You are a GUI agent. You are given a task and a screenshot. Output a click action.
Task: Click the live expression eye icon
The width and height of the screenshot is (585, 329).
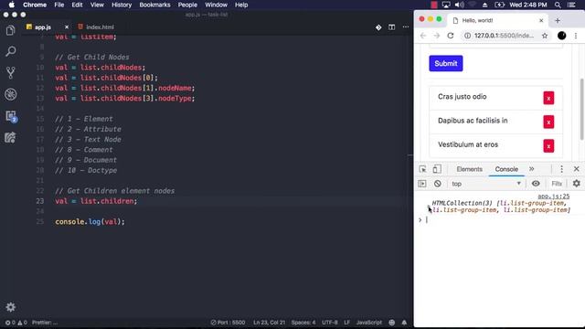point(536,184)
